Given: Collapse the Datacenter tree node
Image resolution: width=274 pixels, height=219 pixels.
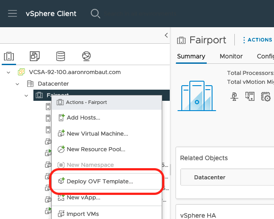Looking at the screenshot, I should click(x=17, y=84).
